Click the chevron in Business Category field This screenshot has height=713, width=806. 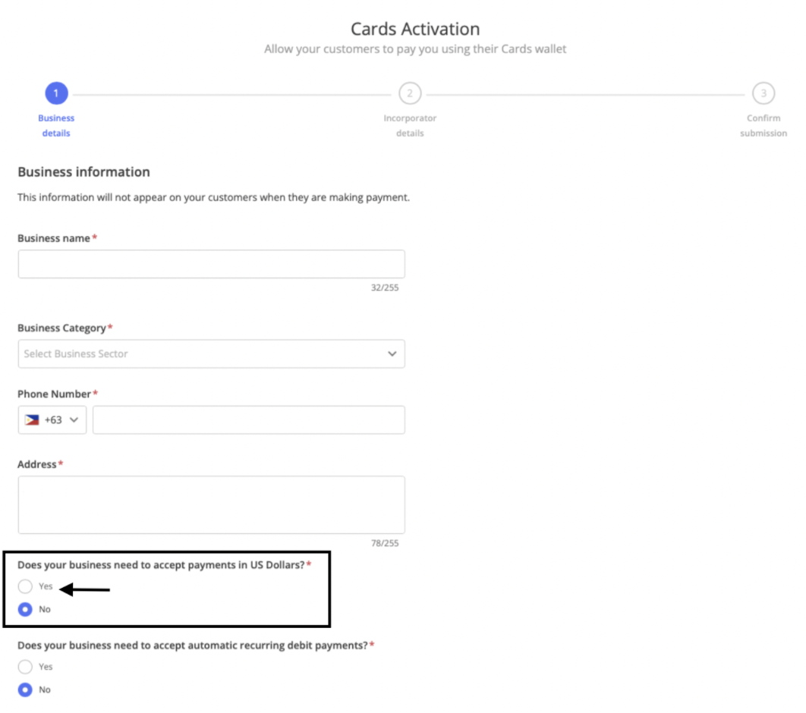[392, 353]
